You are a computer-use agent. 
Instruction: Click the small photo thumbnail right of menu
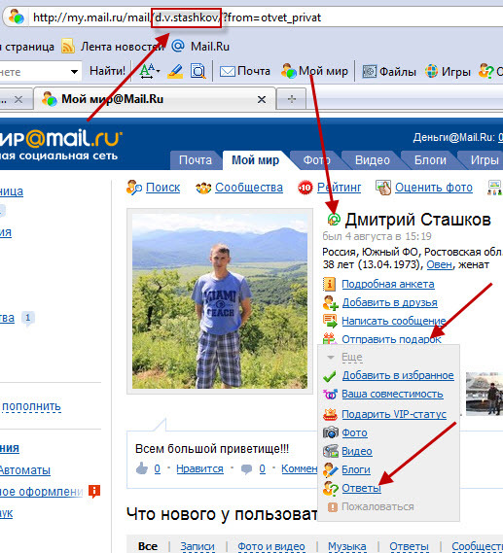click(x=485, y=394)
